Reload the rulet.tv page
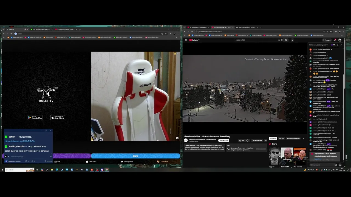351x197 pixels. click(11, 34)
